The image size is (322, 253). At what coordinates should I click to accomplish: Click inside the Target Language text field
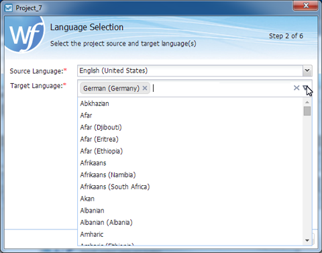pyautogui.click(x=221, y=88)
